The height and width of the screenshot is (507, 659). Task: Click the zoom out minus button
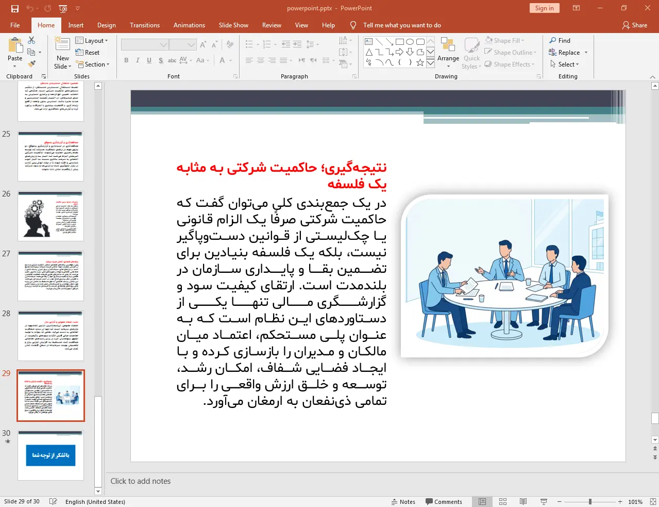(x=559, y=502)
